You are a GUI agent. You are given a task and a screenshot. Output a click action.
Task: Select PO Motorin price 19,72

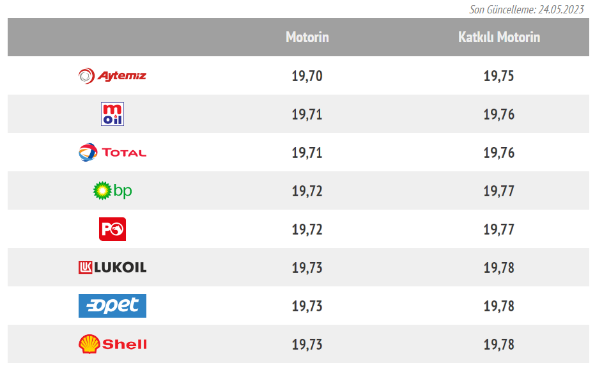point(307,229)
